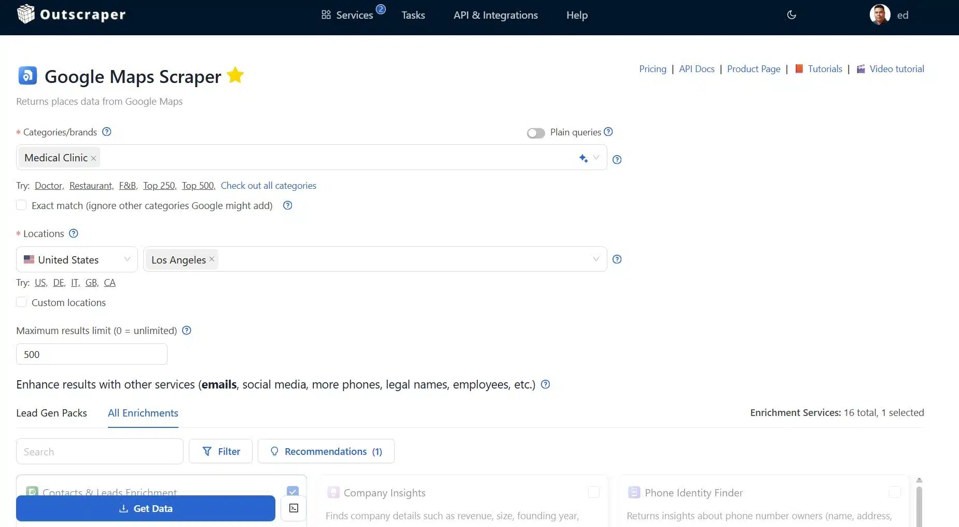Switch to the Lead Gen Packs tab

click(x=51, y=413)
